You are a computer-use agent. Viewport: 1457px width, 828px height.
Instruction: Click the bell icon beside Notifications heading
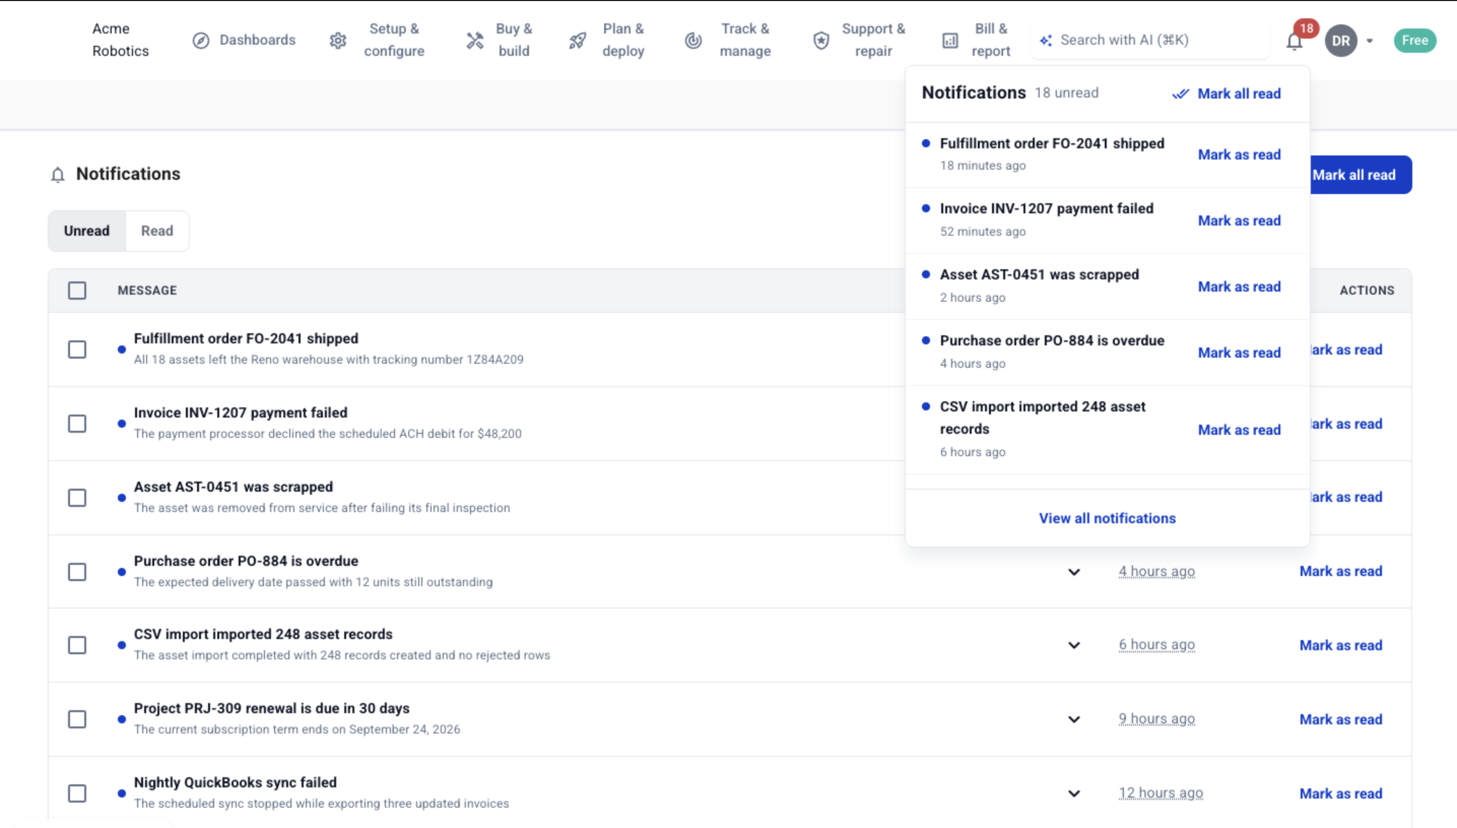(x=57, y=175)
